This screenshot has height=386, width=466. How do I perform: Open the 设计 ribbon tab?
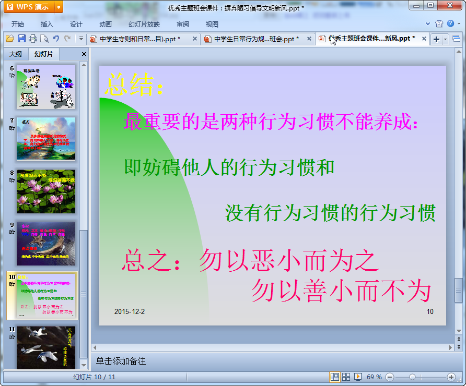76,25
